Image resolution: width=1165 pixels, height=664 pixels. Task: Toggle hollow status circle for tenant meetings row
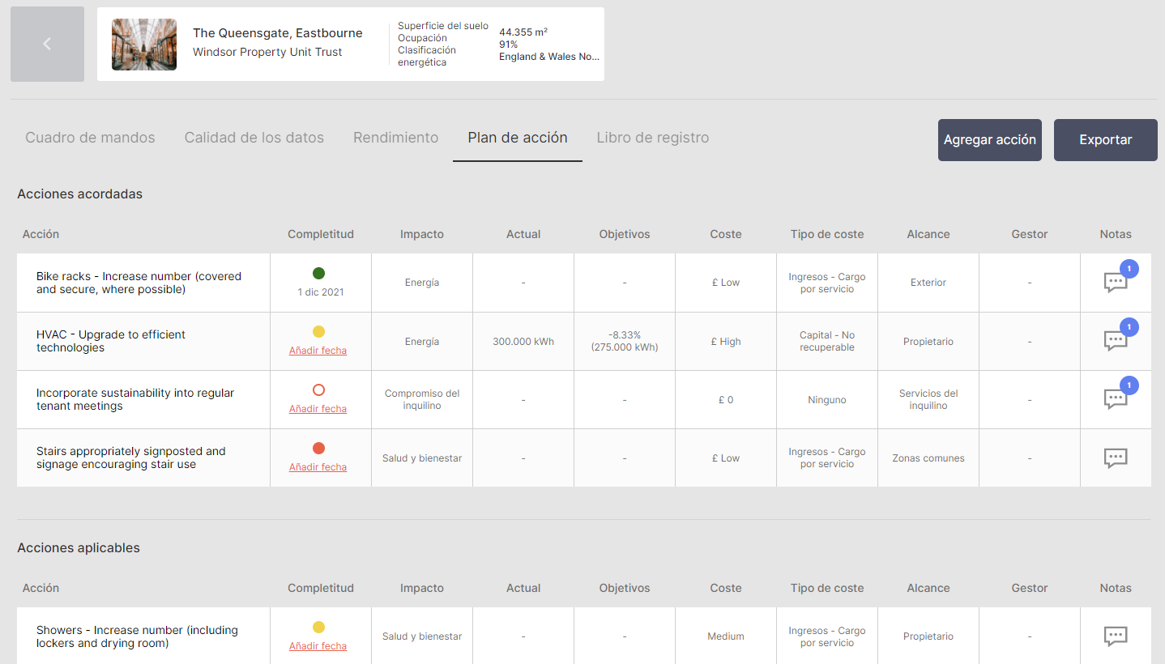point(320,389)
